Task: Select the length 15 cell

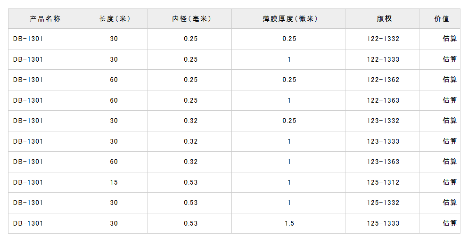Action: 114,182
